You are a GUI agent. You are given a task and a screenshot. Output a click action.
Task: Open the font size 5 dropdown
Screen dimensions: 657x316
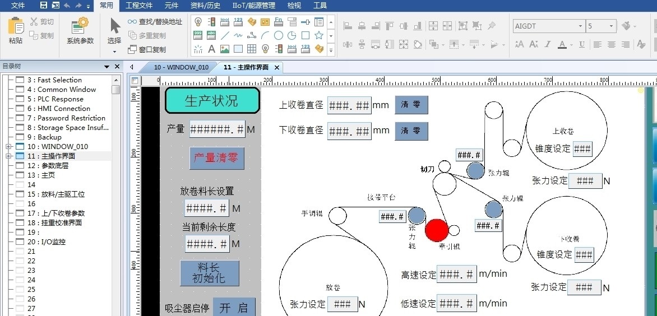(x=612, y=26)
